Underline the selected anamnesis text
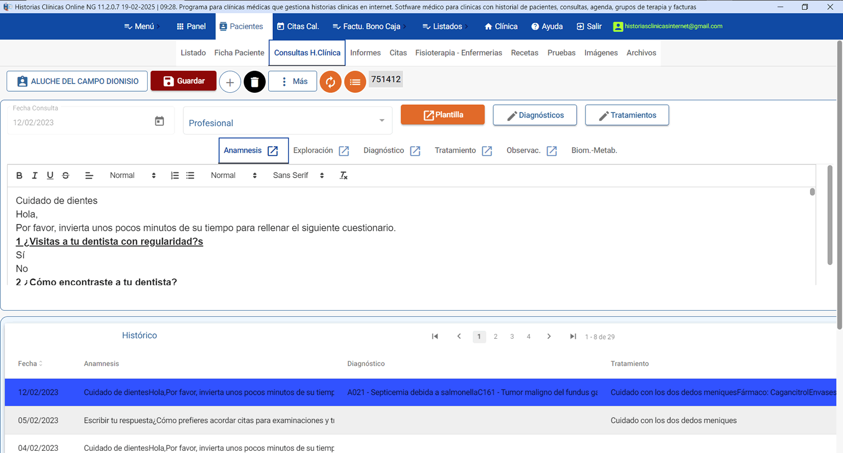 click(x=50, y=175)
